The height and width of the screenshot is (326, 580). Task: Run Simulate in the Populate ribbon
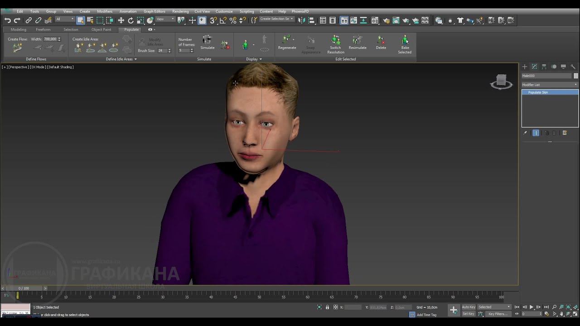click(208, 43)
